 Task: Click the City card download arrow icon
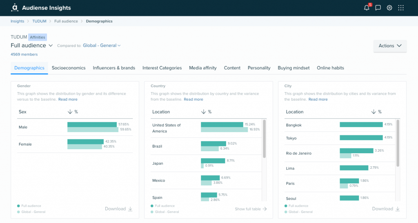click(398, 209)
